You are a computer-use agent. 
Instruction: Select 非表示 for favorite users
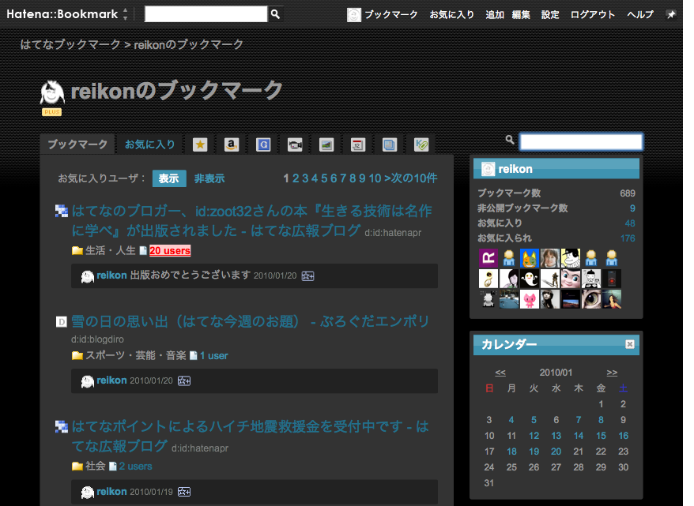[209, 178]
